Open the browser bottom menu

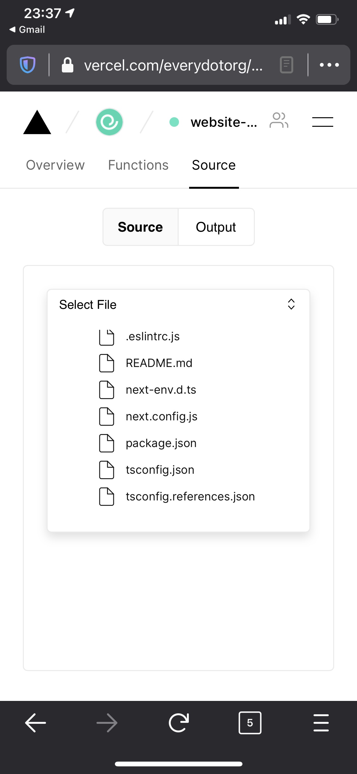pyautogui.click(x=321, y=723)
